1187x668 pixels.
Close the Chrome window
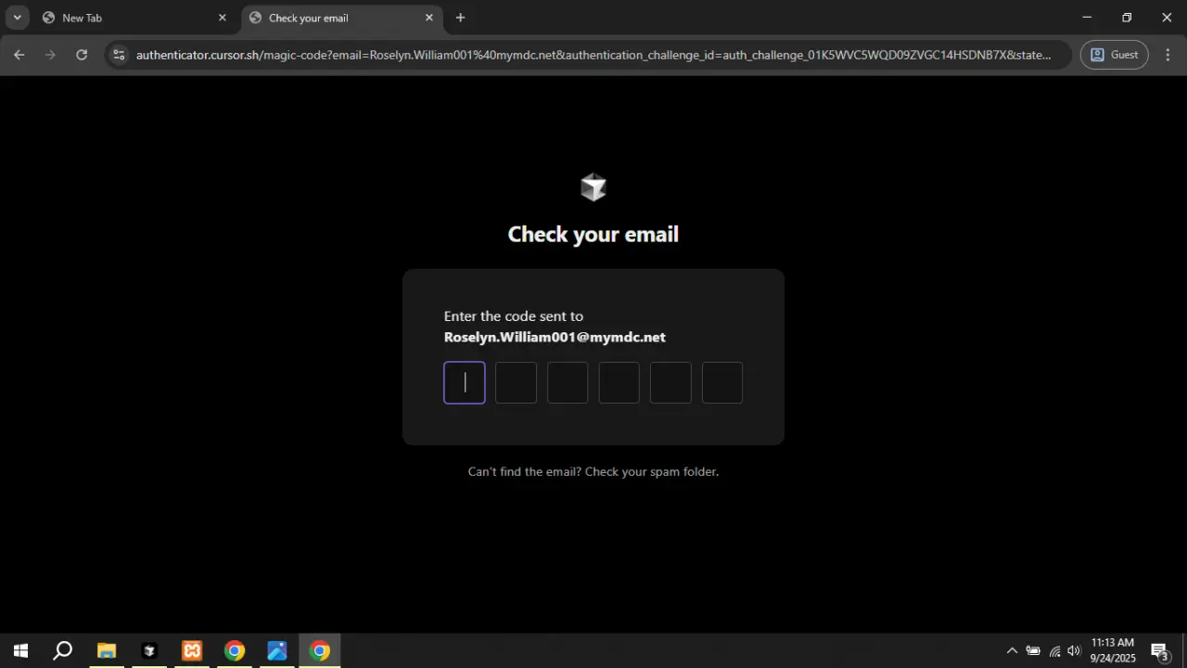point(1167,18)
